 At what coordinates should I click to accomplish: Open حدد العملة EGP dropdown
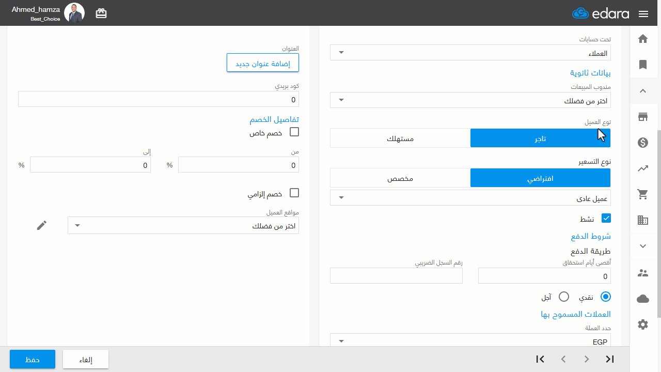click(470, 341)
